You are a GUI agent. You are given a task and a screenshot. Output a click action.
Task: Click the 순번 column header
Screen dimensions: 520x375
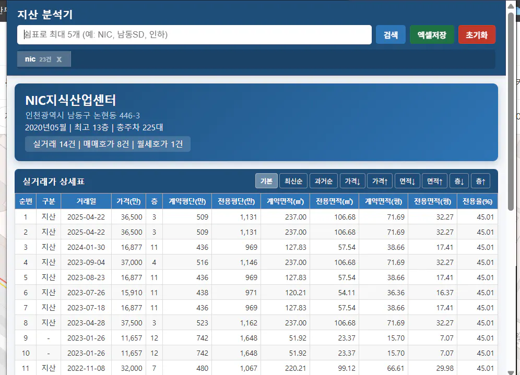click(26, 201)
